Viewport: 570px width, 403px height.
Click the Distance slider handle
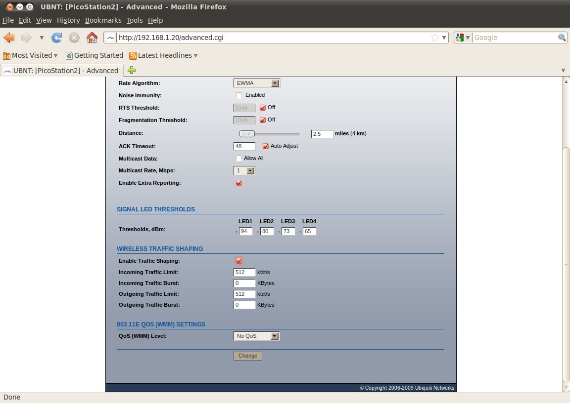[246, 134]
